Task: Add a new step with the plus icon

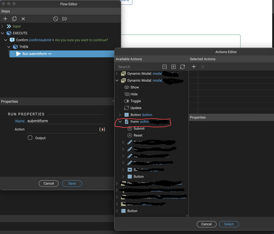Action: [x=5, y=19]
